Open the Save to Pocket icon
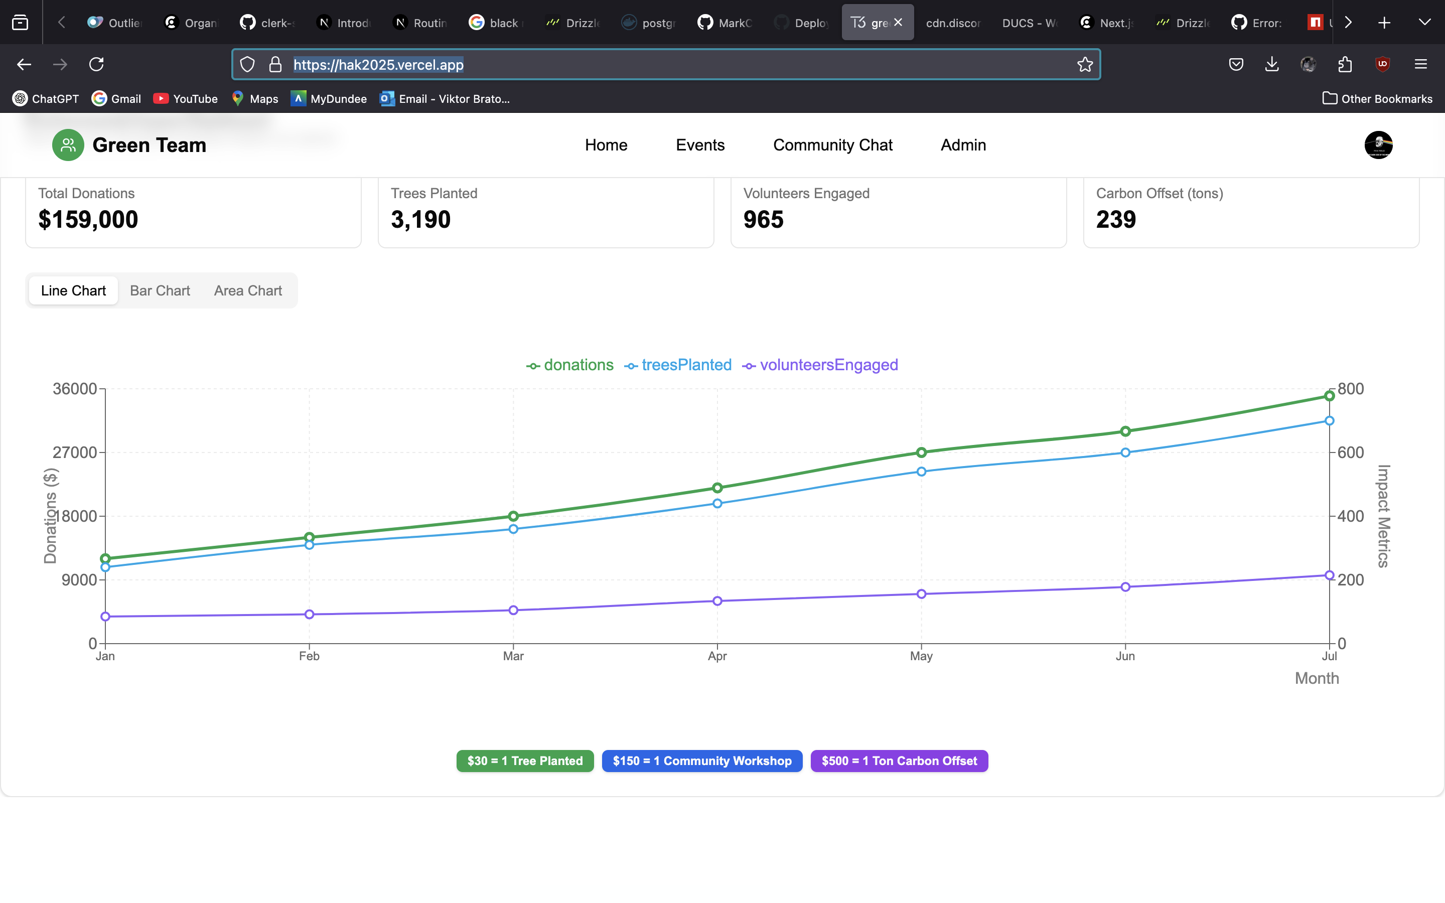 1236,64
